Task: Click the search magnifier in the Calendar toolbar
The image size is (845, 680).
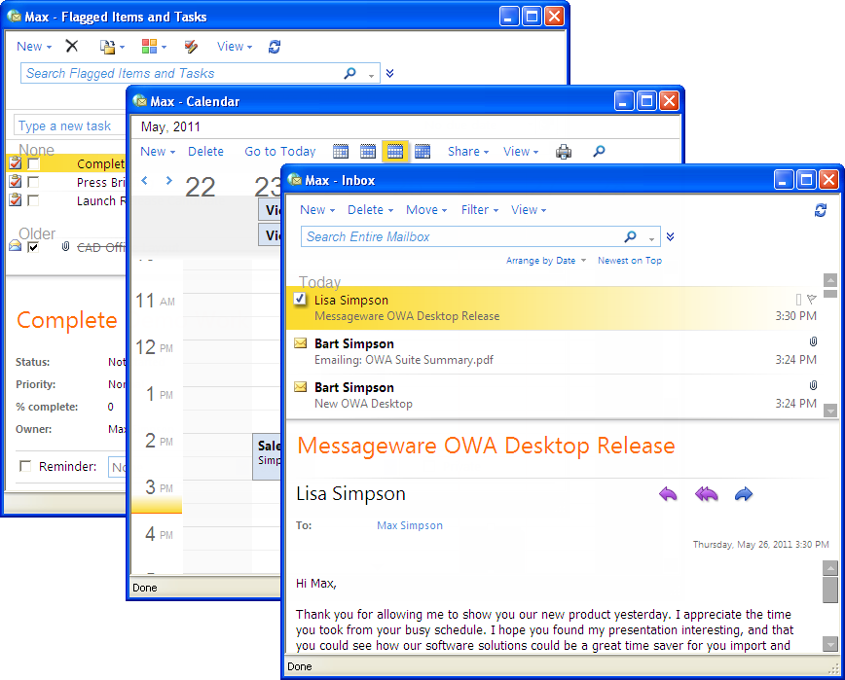Action: click(599, 152)
